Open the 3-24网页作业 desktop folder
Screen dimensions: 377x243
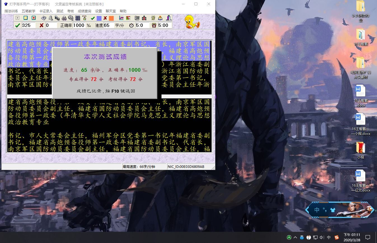(361, 12)
